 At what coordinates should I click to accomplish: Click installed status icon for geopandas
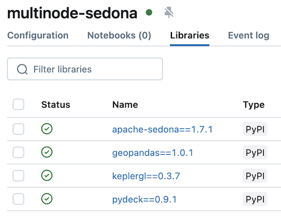47,152
